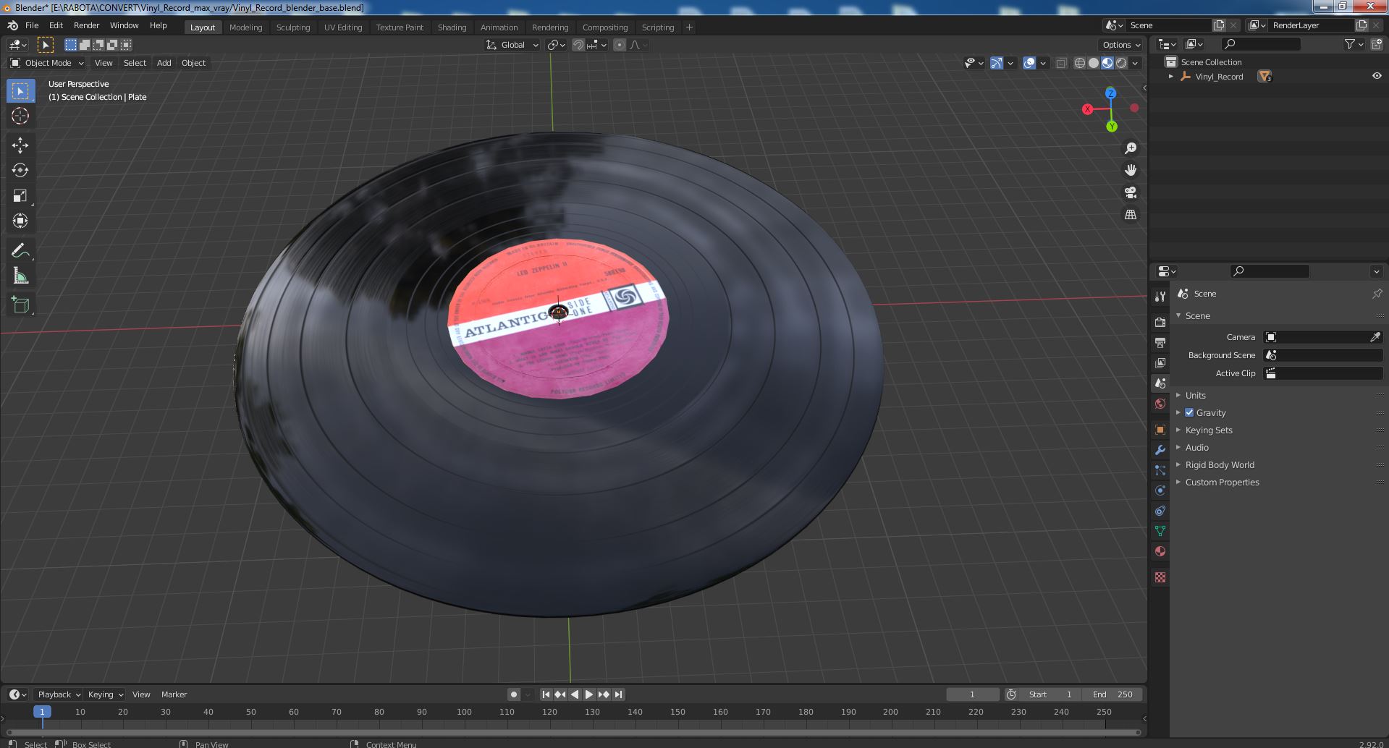Open the Object Data properties tab
The width and height of the screenshot is (1389, 748).
1160,531
